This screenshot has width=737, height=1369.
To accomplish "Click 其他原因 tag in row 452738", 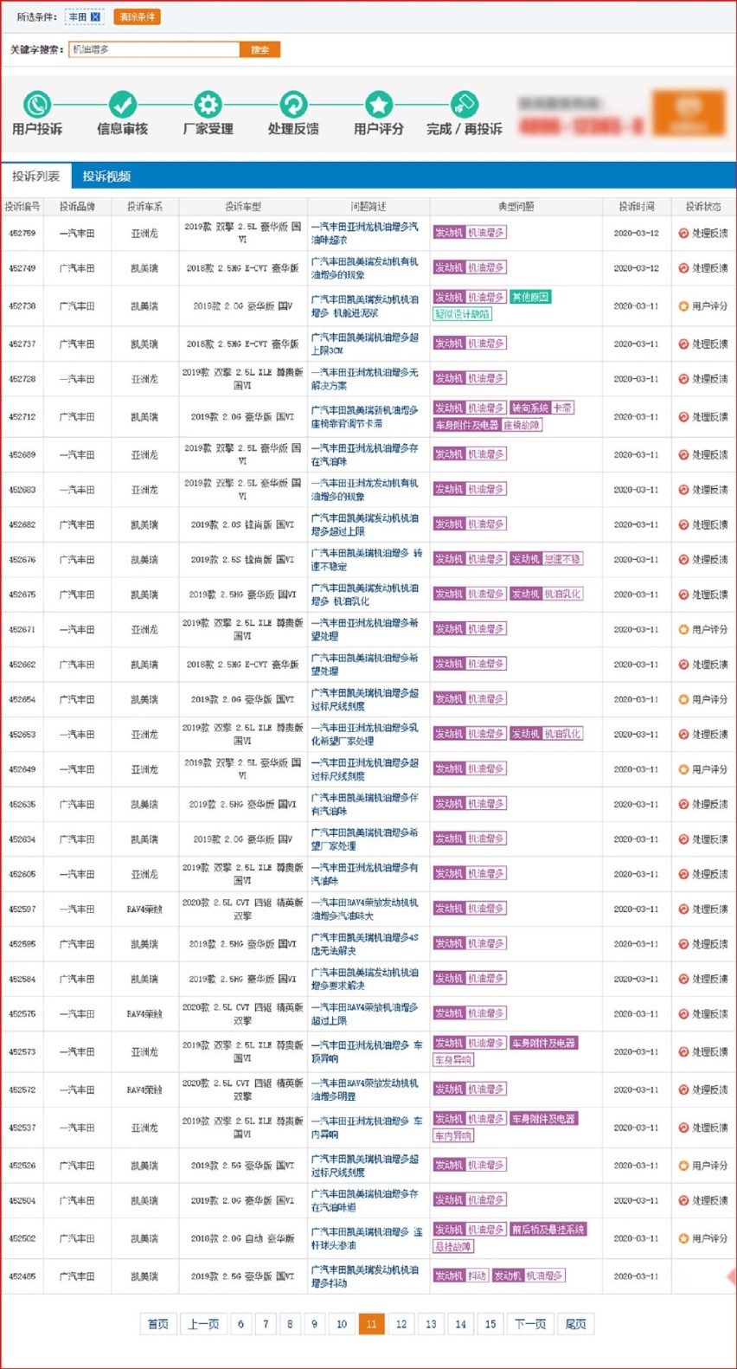I will pos(530,297).
